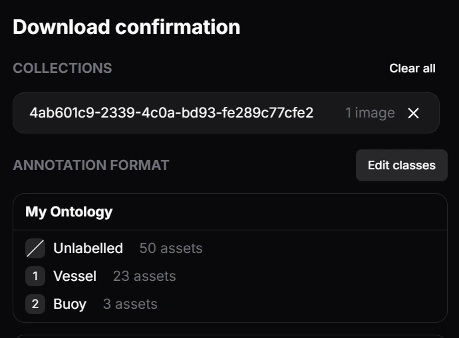Select the collection ID 4ab601c9 text
Screen dimensions: 459x338
point(171,113)
